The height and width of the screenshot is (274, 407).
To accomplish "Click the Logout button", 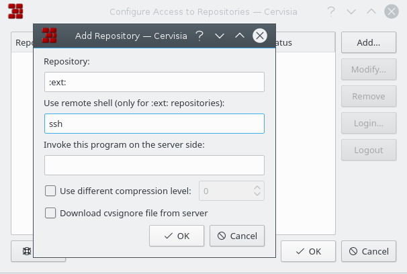I will click(x=369, y=150).
